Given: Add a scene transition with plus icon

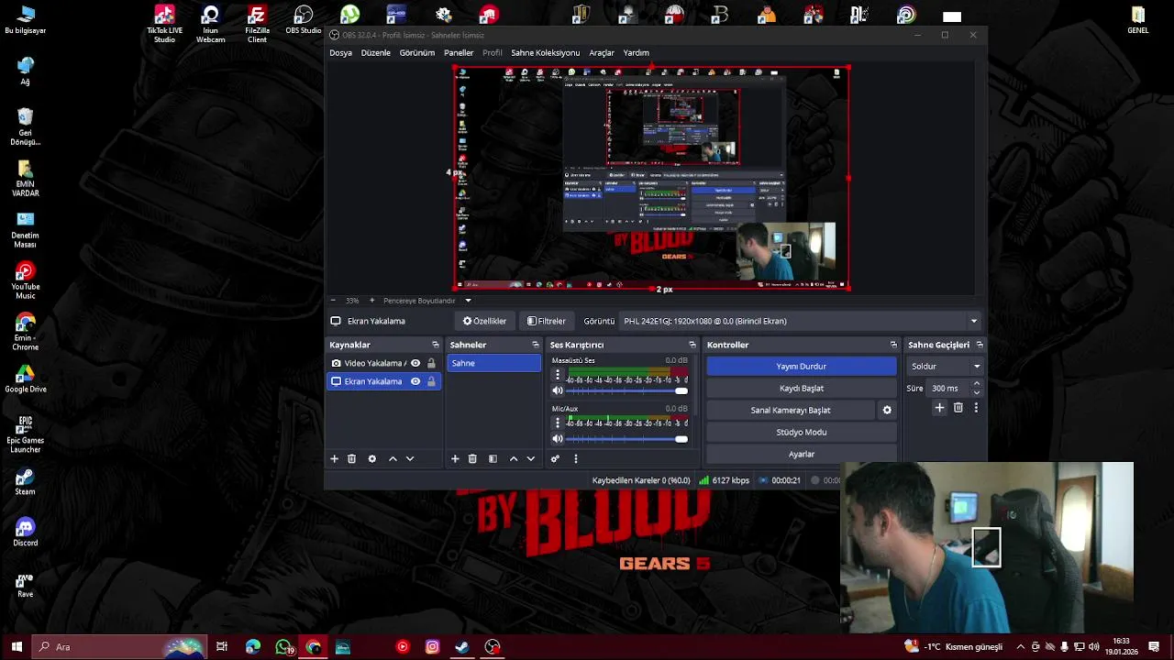Looking at the screenshot, I should (939, 407).
